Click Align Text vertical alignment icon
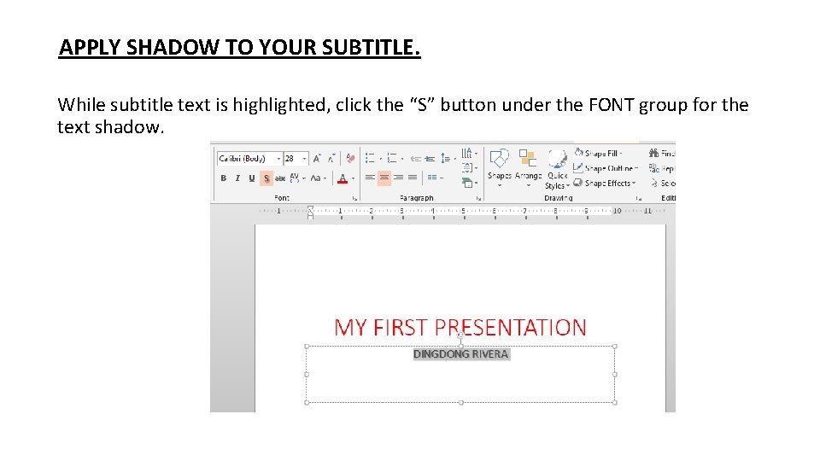Screen dimensions: 820x461 click(469, 168)
